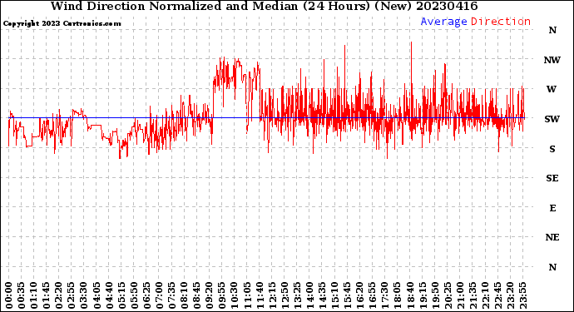
Task: Click the SE direction axis label
Action: coord(552,178)
